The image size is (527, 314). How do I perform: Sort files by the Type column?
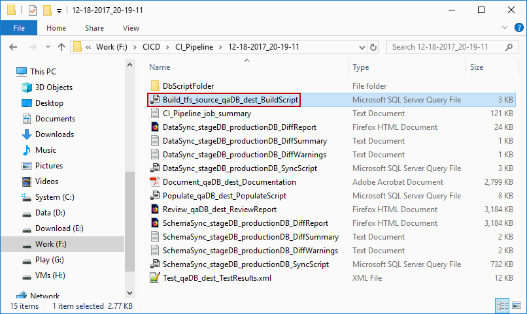361,67
